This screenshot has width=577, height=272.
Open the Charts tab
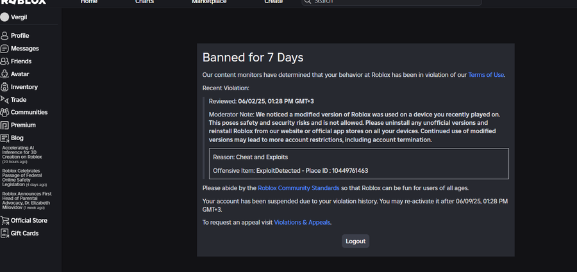pyautogui.click(x=145, y=2)
